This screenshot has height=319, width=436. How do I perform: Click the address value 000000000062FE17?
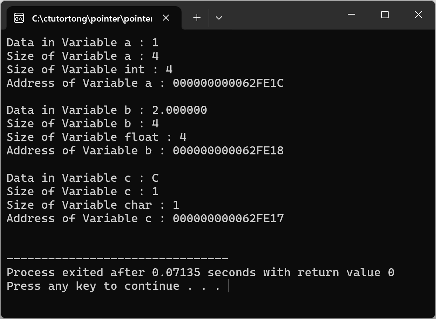(x=228, y=219)
